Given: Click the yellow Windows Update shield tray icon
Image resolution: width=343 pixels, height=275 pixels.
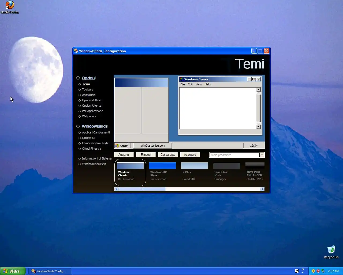Looking at the screenshot, I should pos(313,271).
